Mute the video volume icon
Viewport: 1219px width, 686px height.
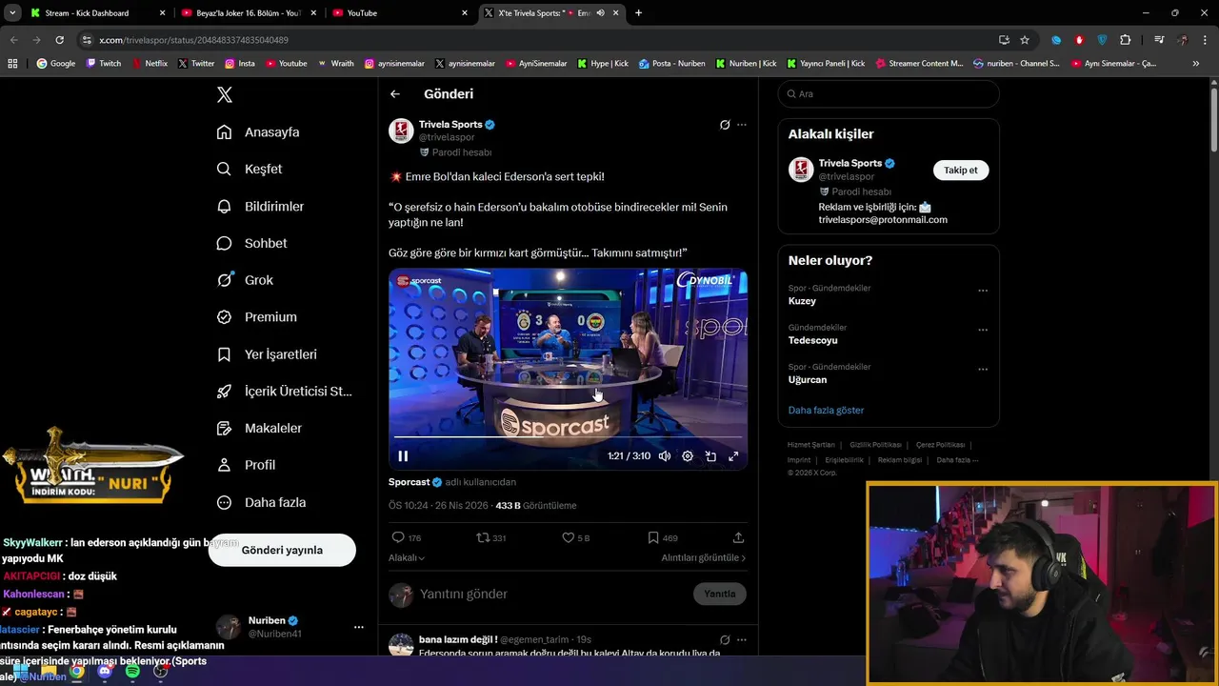pyautogui.click(x=665, y=456)
